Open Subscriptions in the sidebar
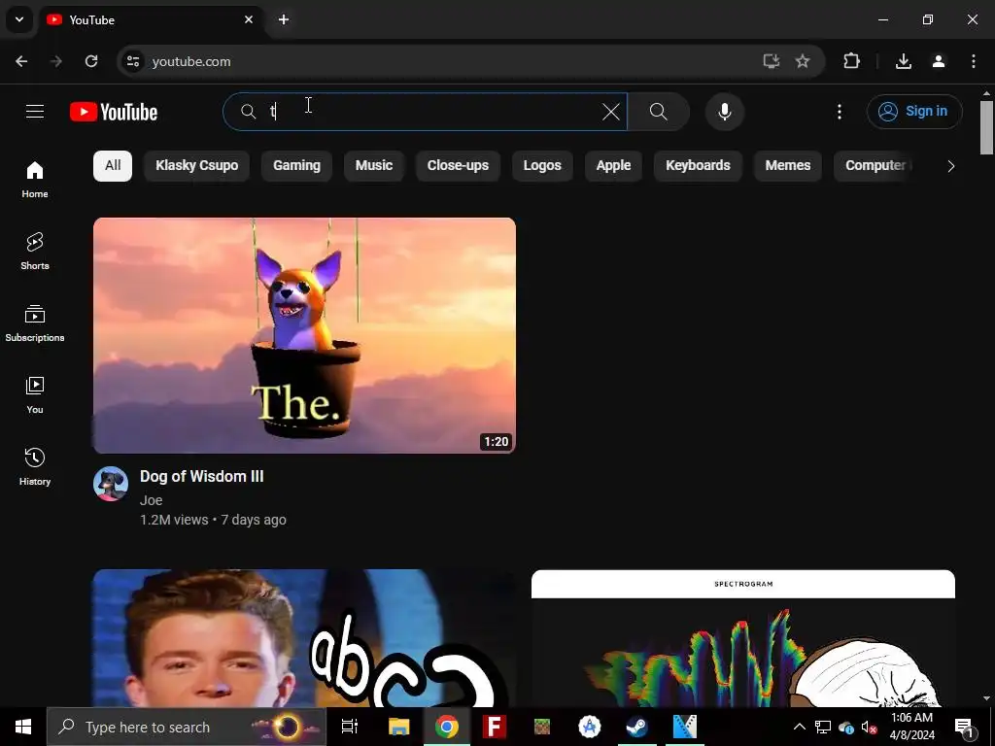The height and width of the screenshot is (746, 995). coord(35,322)
